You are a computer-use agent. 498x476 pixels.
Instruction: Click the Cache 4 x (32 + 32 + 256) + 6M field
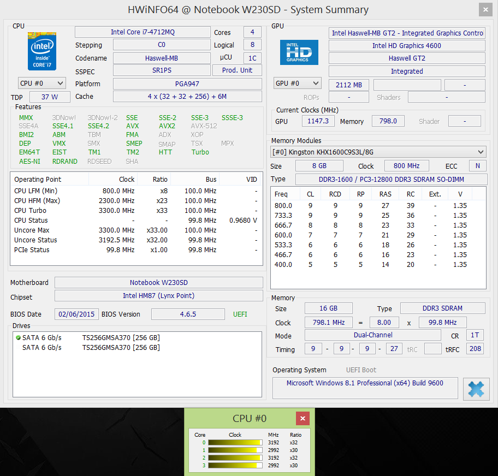pyautogui.click(x=187, y=97)
